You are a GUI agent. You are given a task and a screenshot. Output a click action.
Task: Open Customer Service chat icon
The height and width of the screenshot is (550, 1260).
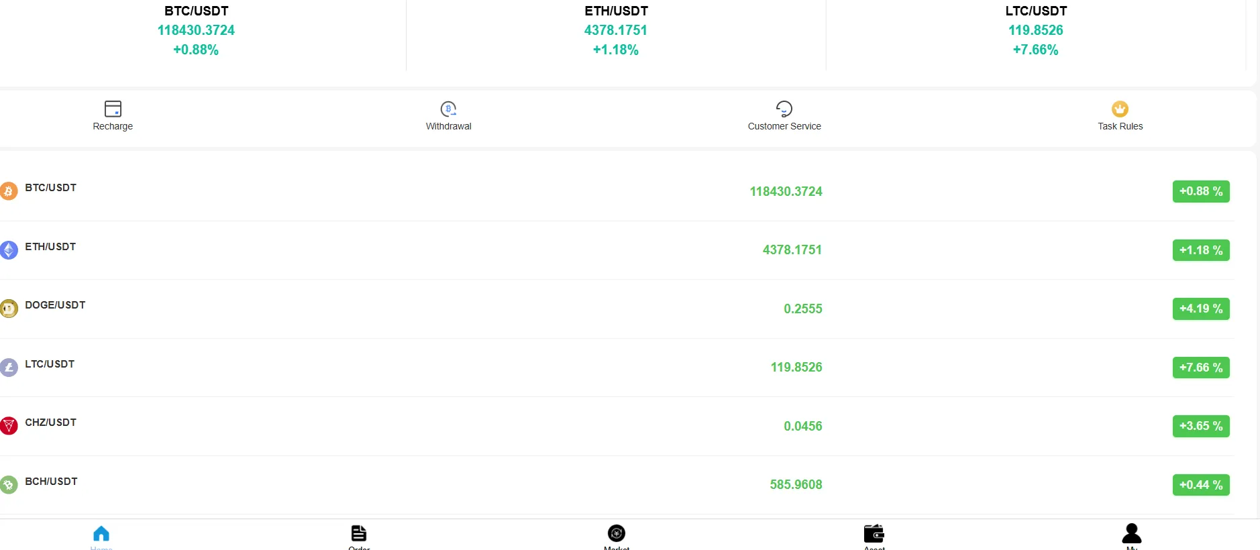784,109
